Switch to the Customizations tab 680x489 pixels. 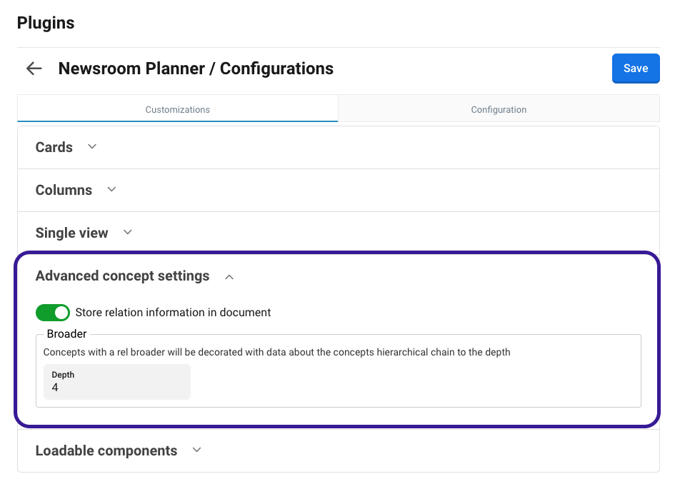pyautogui.click(x=177, y=109)
